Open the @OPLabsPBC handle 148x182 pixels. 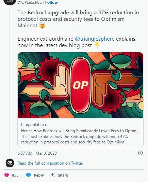pos(30,2)
